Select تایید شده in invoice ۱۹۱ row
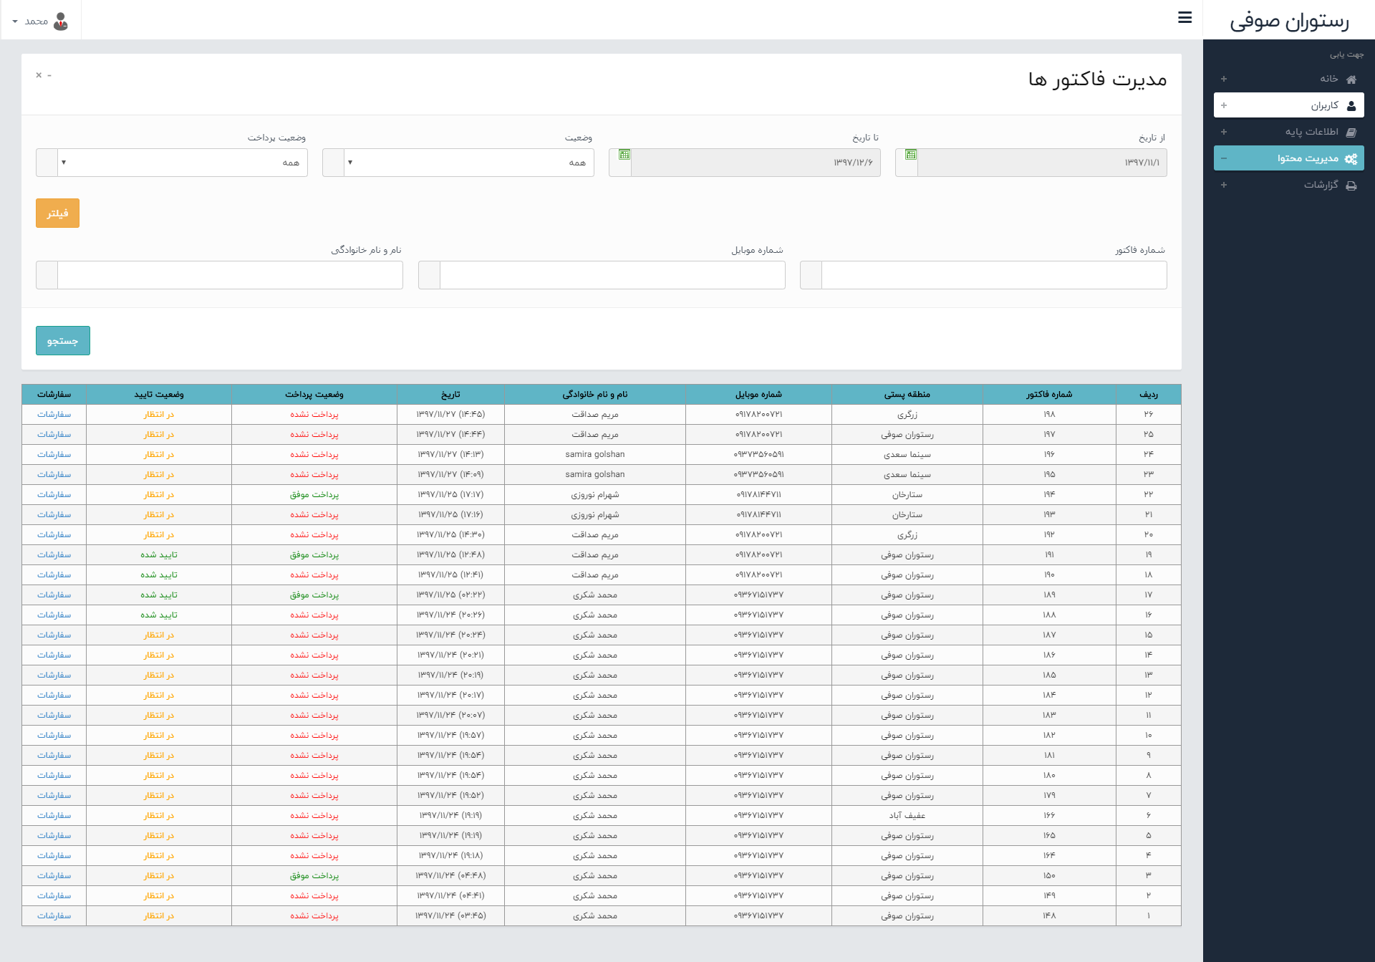 click(159, 554)
